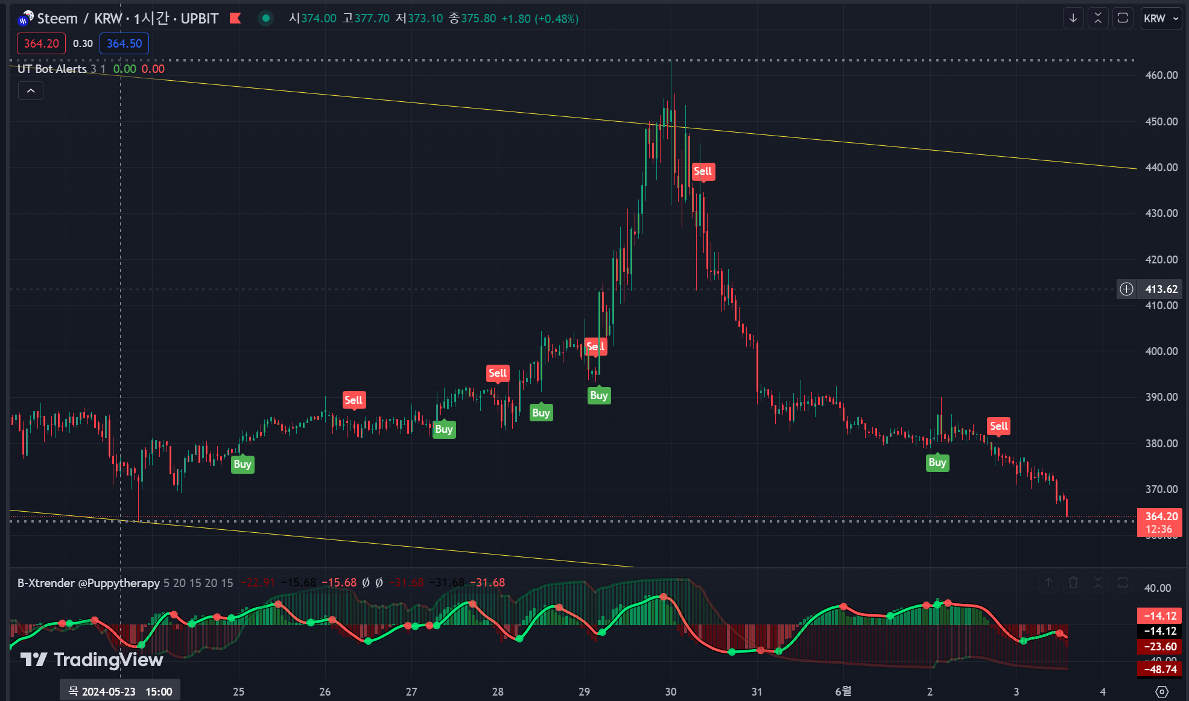Collapse the indicator legend chevron
Viewport: 1189px width, 701px height.
(31, 91)
